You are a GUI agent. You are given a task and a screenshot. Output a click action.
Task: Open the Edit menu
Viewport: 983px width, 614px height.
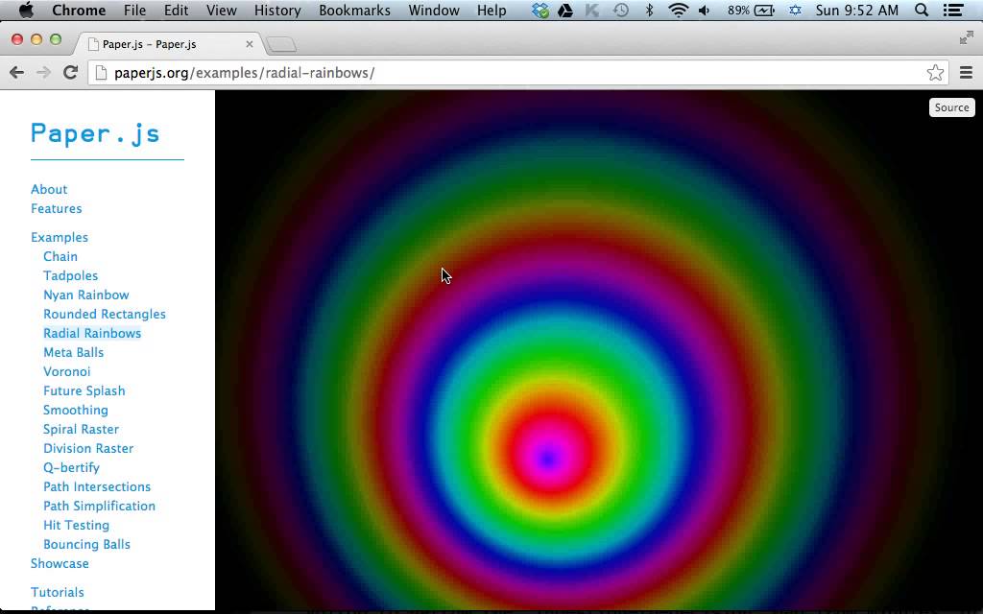pos(177,10)
